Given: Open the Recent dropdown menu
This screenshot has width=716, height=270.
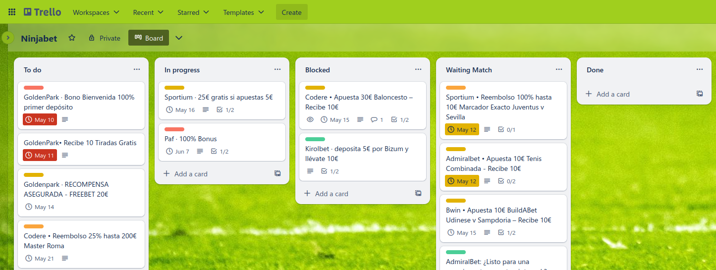Looking at the screenshot, I should [x=148, y=12].
